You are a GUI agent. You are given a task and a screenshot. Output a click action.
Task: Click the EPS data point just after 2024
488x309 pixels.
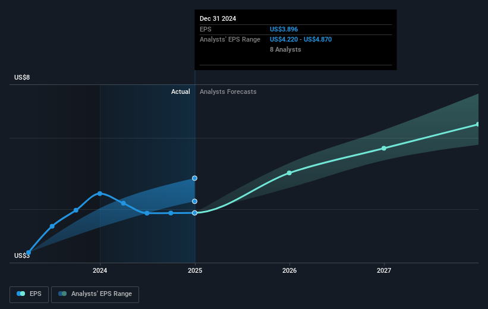pos(124,203)
